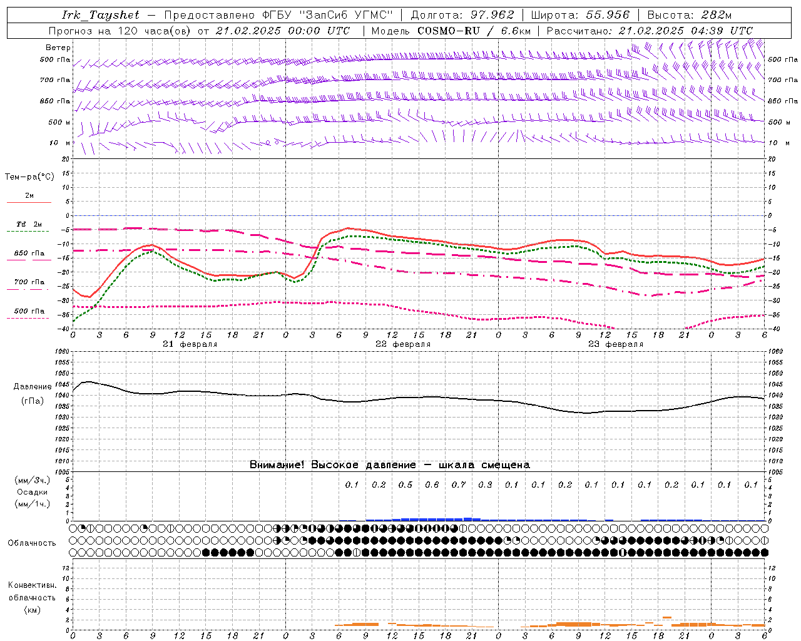Click the date label 21 февраля
Image resolution: width=801 pixels, height=641 pixels.
[x=190, y=344]
